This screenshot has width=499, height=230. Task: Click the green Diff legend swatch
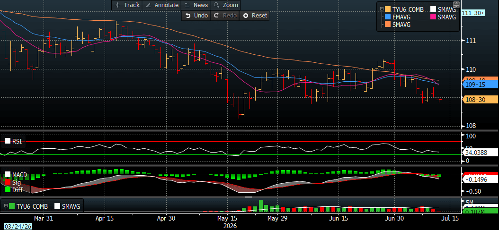pos(7,189)
